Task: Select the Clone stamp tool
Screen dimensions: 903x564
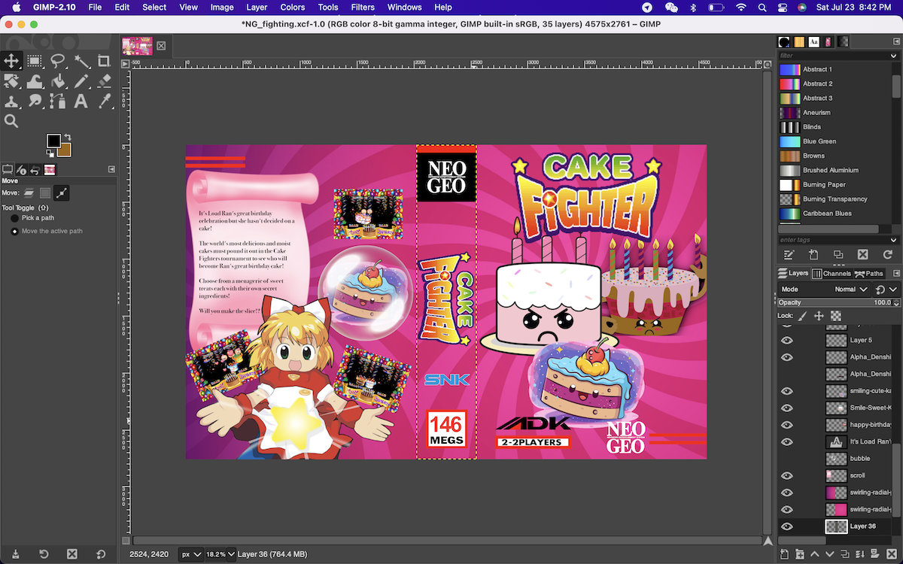Action: click(11, 101)
